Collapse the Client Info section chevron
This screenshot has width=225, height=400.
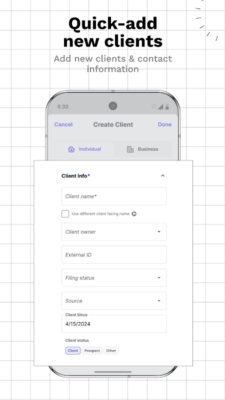coord(163,175)
